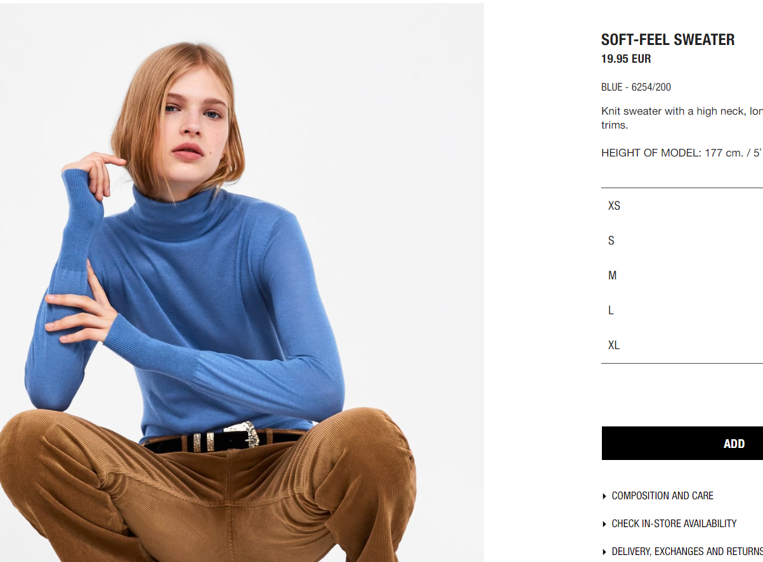Click the triangle arrow beside Composition and Care
This screenshot has width=763, height=562.
point(604,496)
